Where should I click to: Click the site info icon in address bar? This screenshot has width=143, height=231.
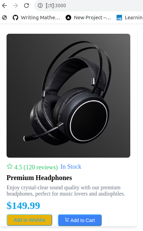(40, 6)
